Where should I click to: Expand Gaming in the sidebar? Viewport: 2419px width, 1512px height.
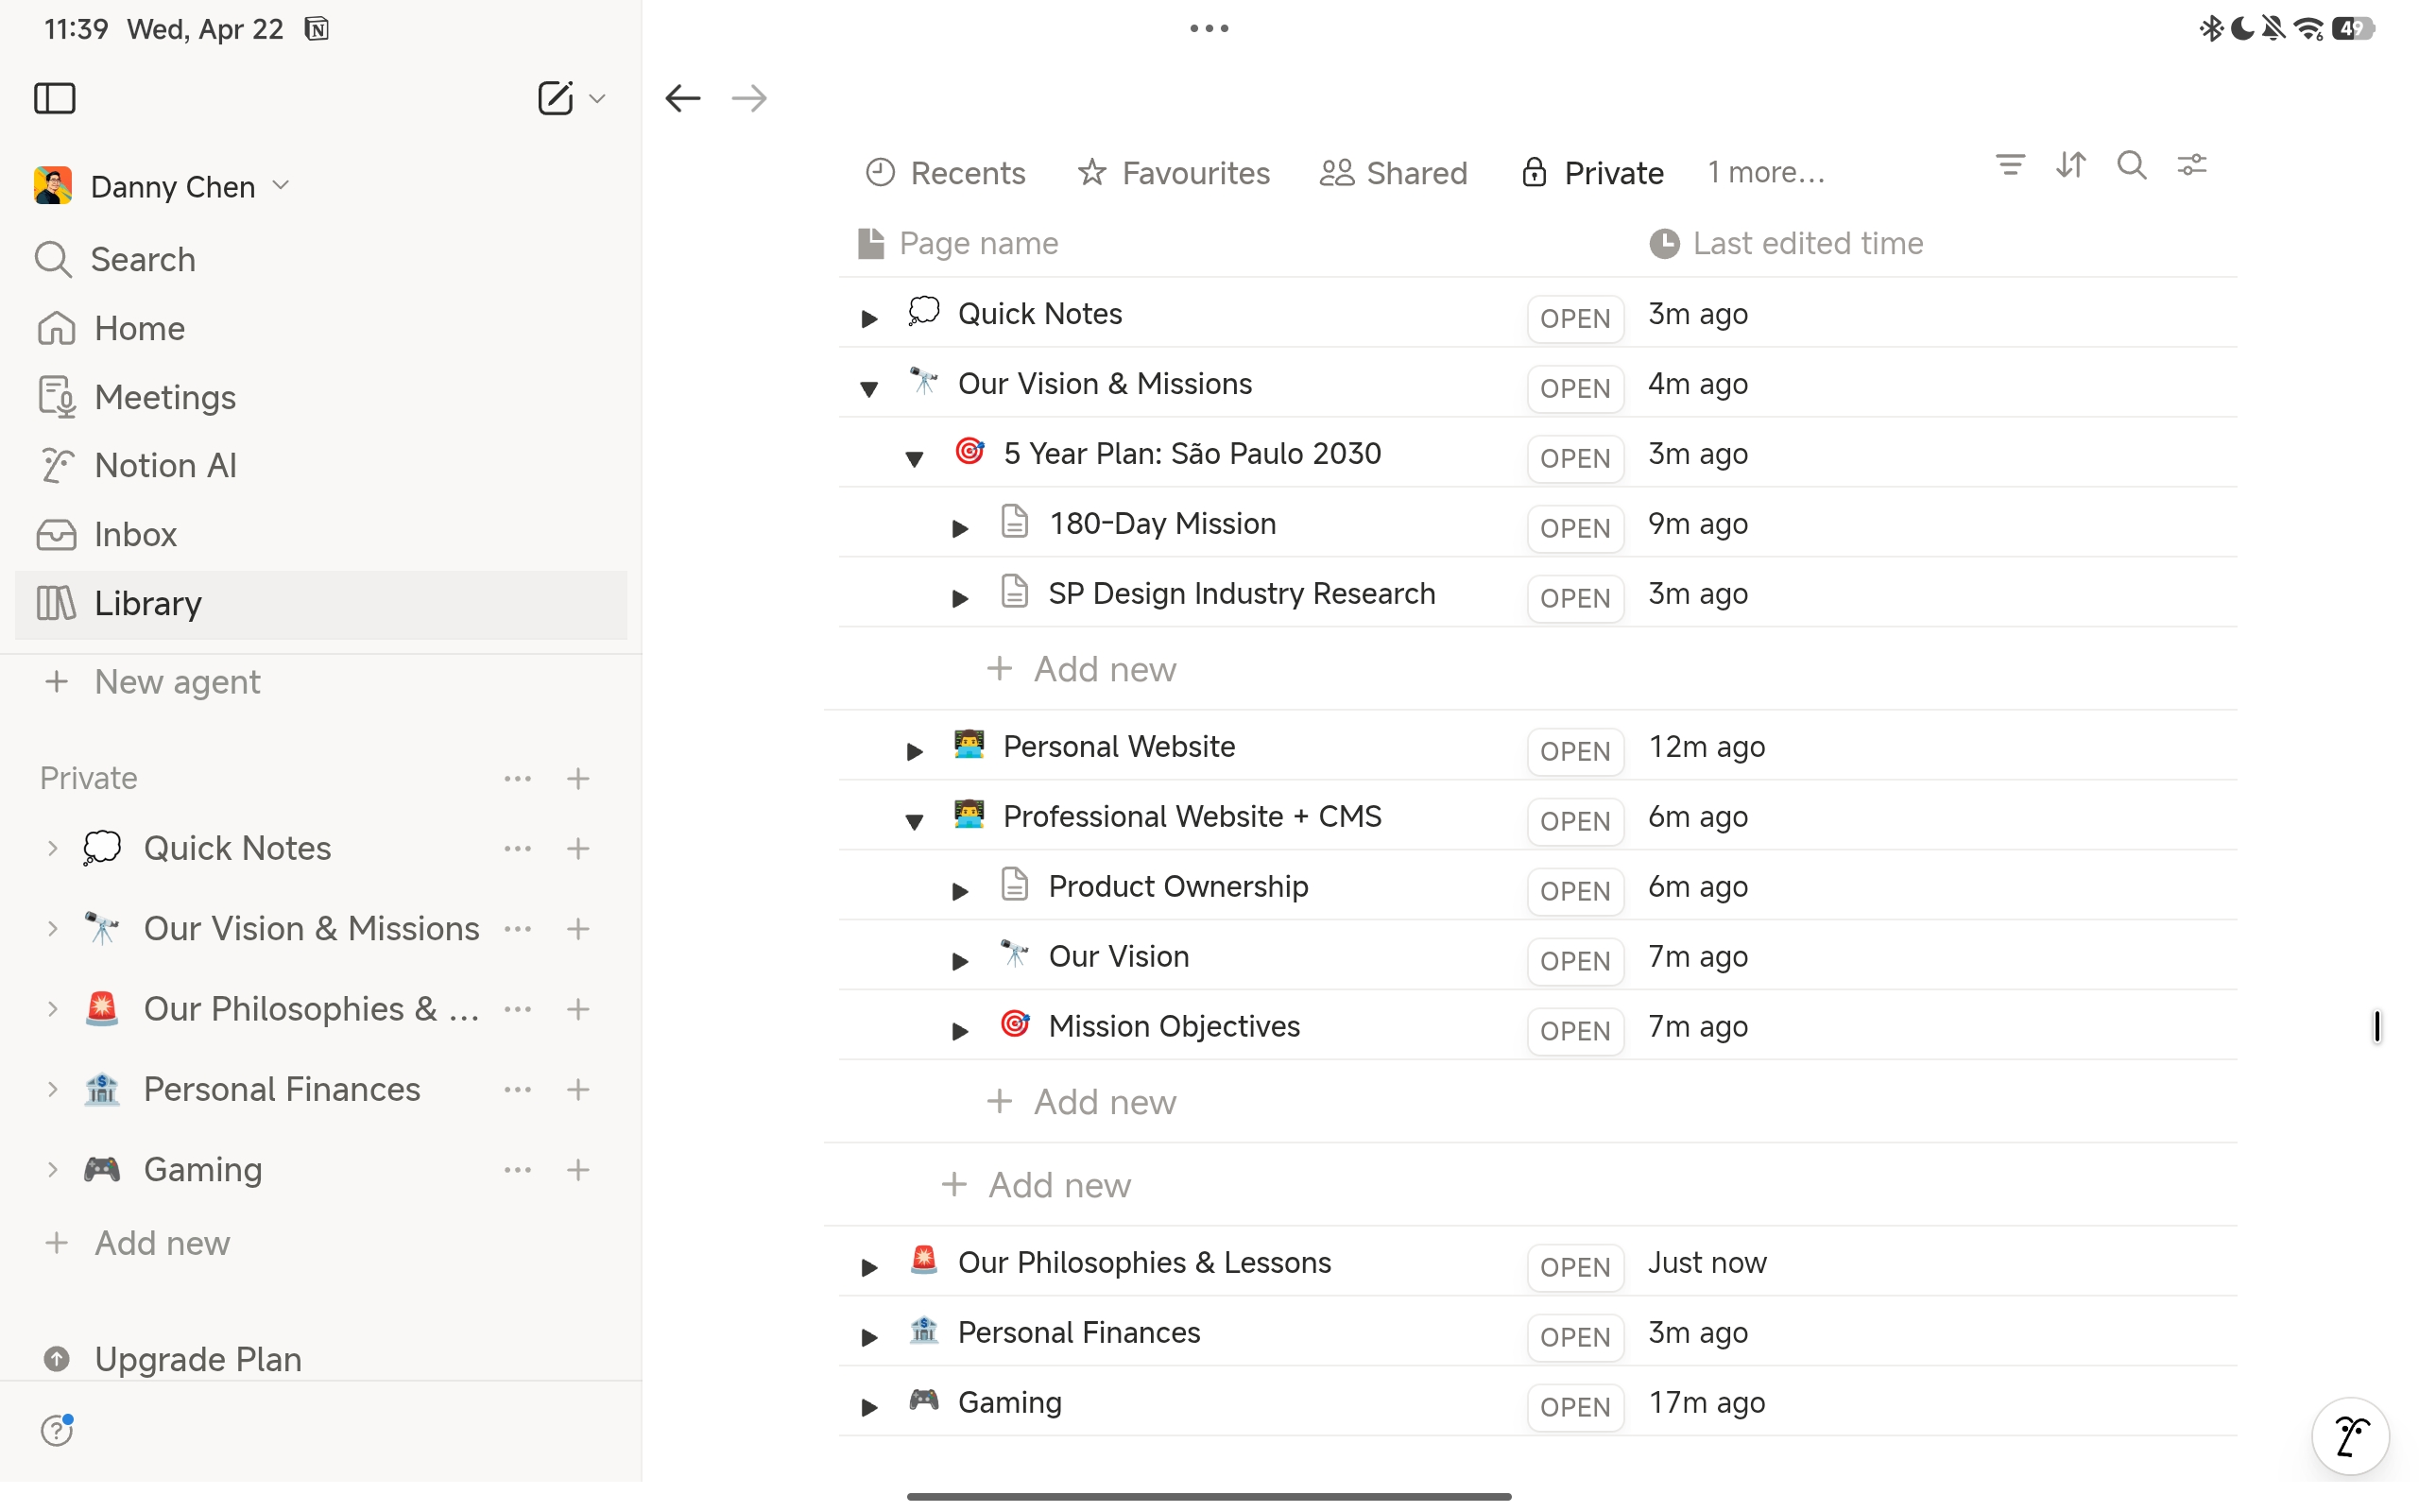point(53,1169)
